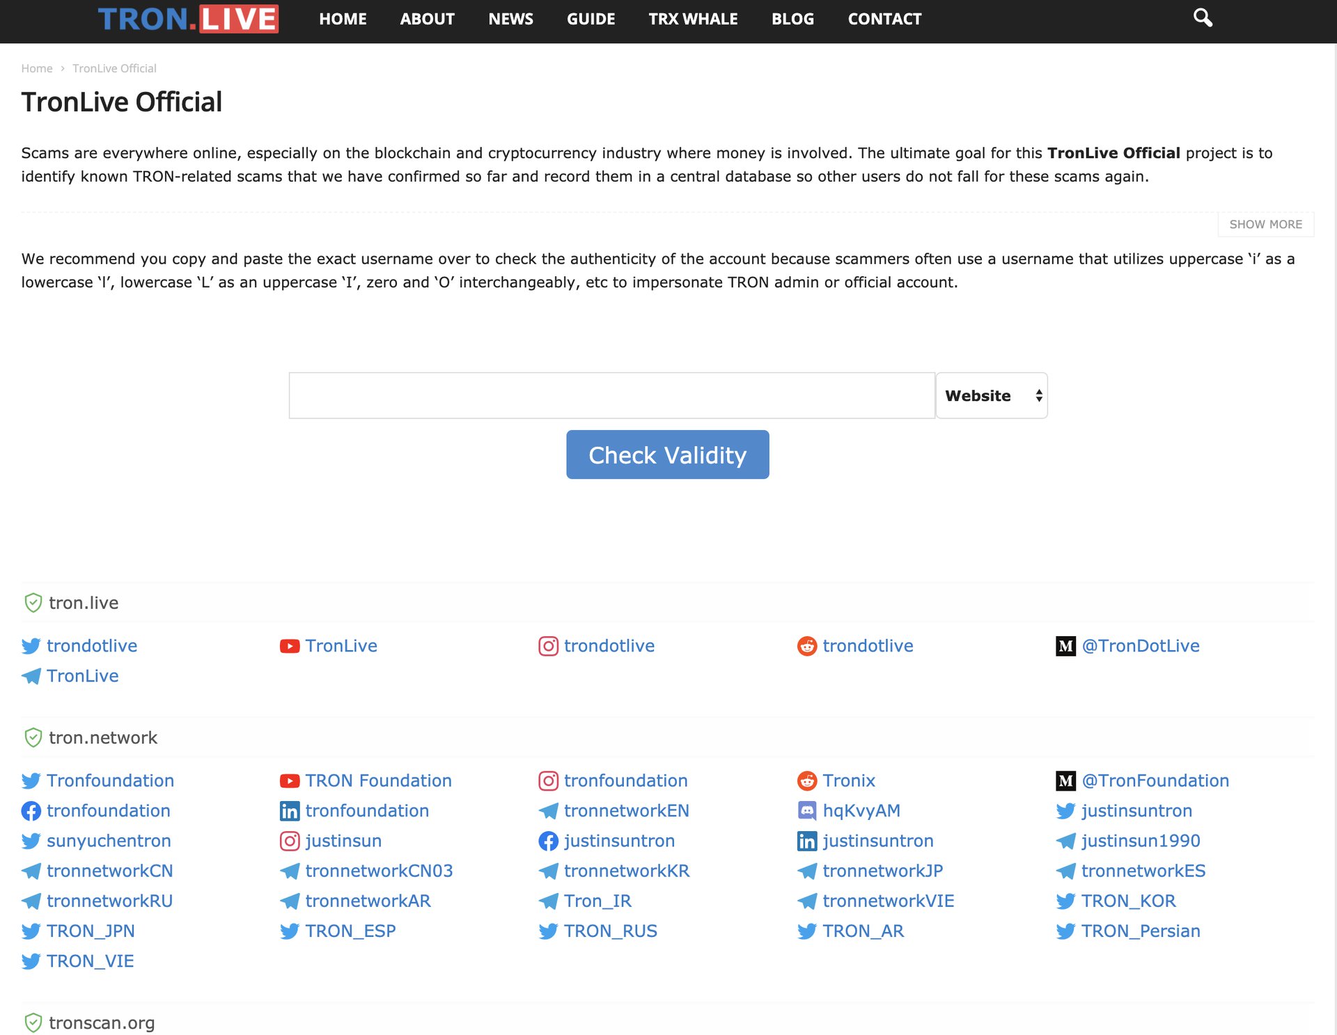1337x1035 pixels.
Task: Open tronnetworkCN Telegram link
Action: (109, 871)
